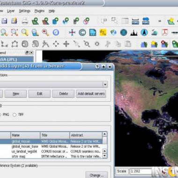Open the Layer menu
Image resolution: width=178 pixels, height=178 pixels.
tap(11, 11)
